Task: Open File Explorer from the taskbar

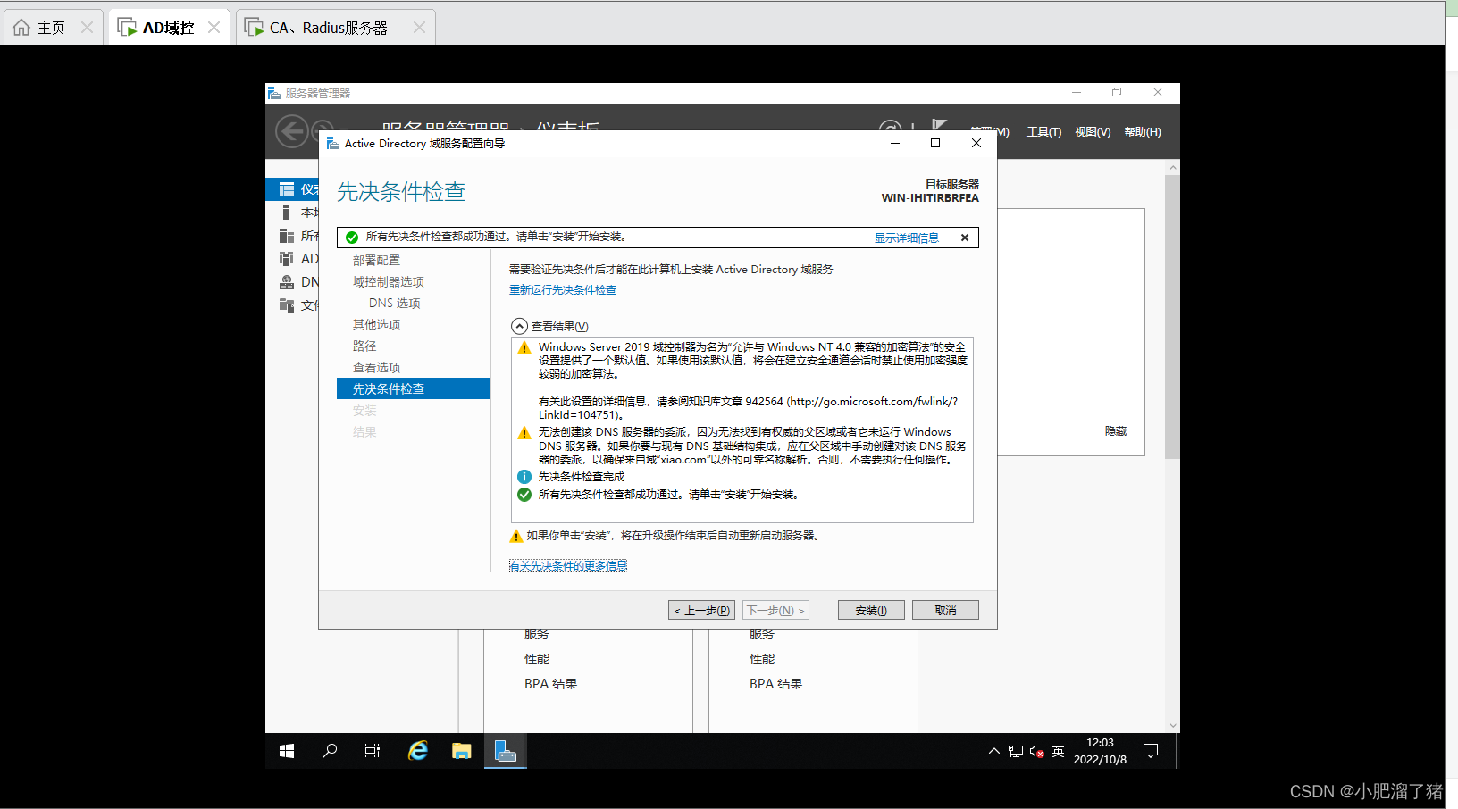Action: [x=461, y=752]
